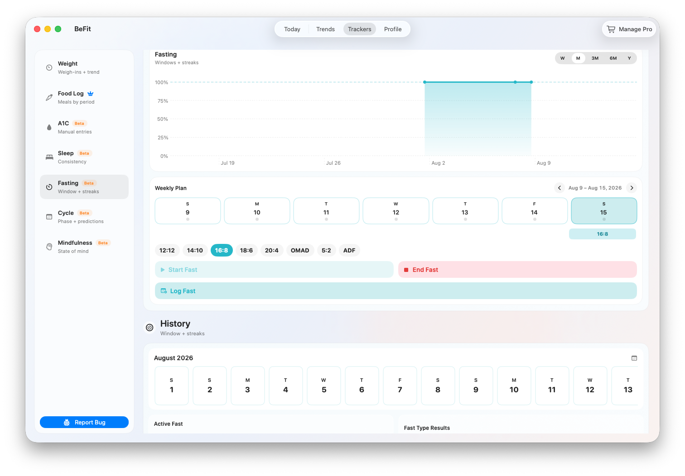
Task: Switch to the Trends tab
Action: 326,29
